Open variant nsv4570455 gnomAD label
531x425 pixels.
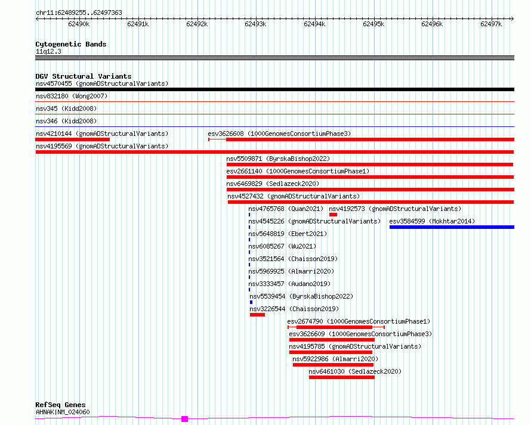pyautogui.click(x=102, y=83)
